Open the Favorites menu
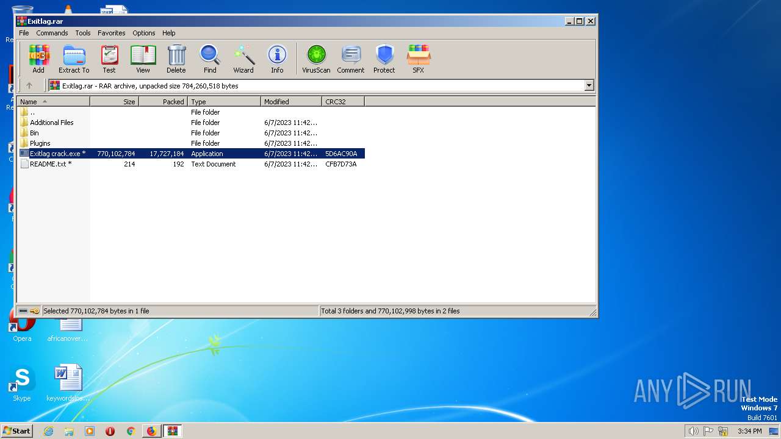781x439 pixels. point(112,33)
